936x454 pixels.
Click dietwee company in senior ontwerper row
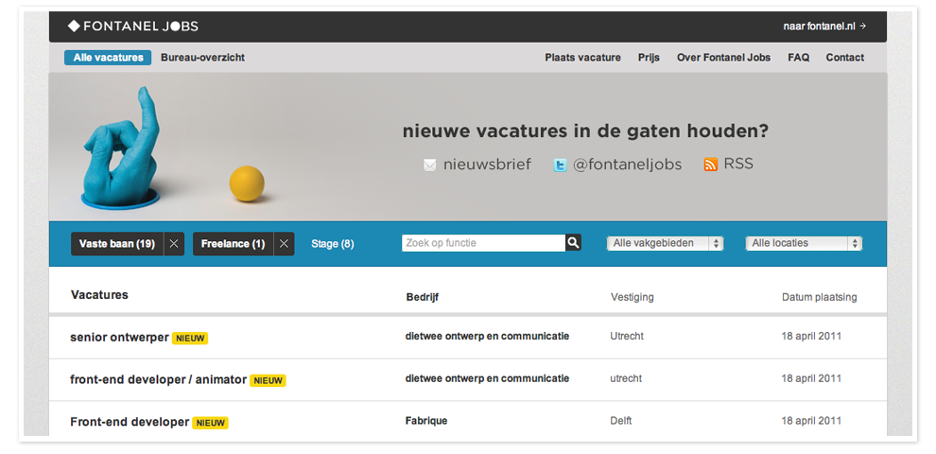tap(487, 336)
